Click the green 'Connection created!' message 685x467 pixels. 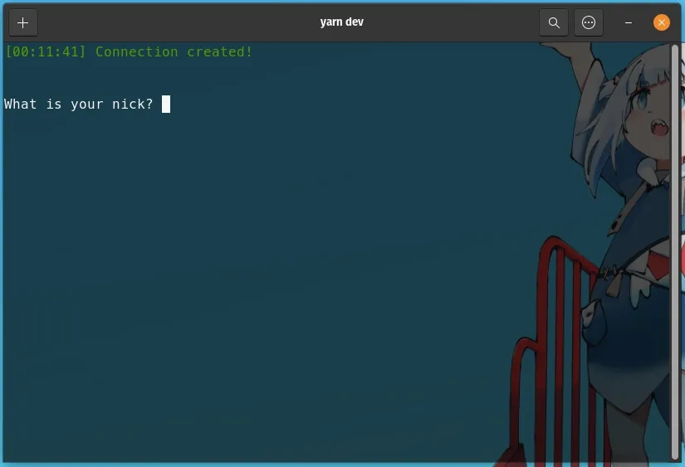(174, 52)
